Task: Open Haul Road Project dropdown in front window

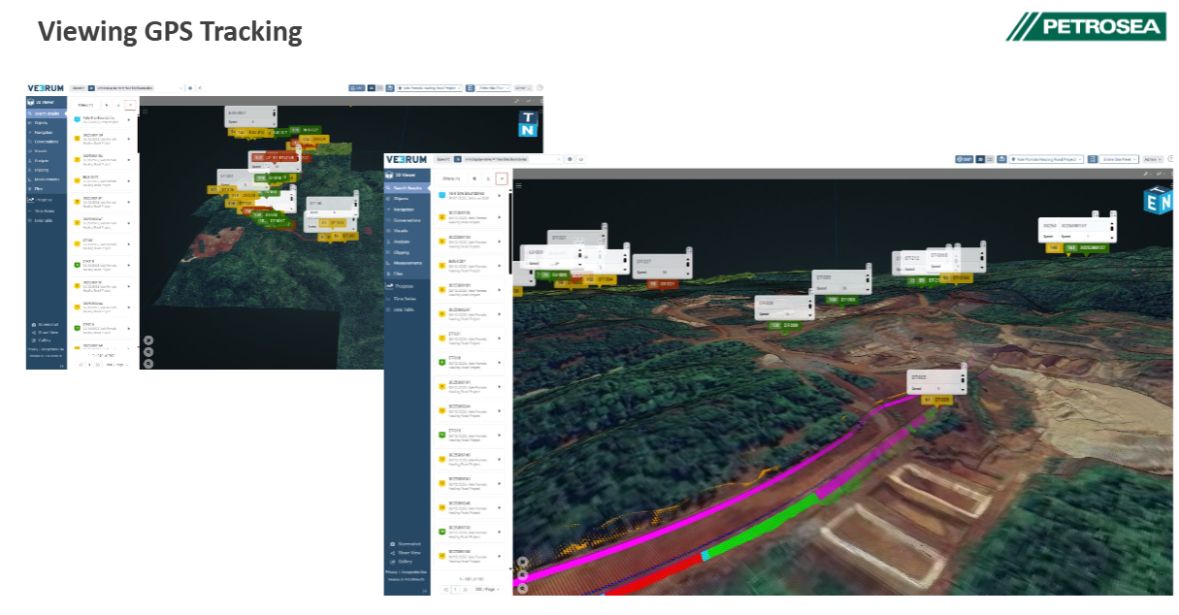Action: pos(1046,159)
